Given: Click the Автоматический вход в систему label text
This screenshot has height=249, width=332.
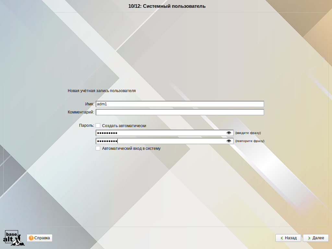Looking at the screenshot, I should [x=131, y=148].
